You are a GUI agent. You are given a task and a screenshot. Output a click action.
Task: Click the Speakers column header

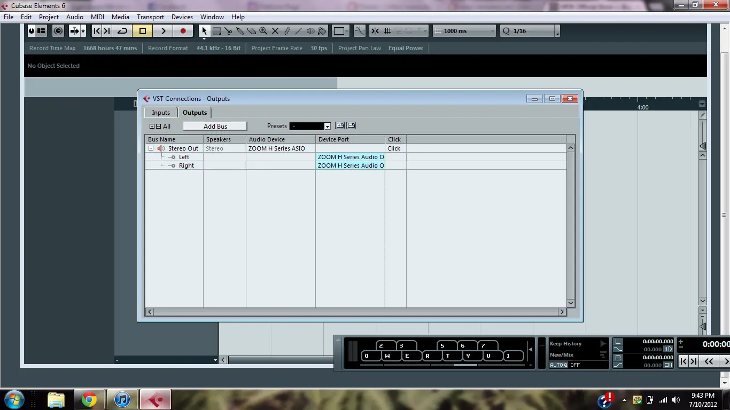click(224, 139)
